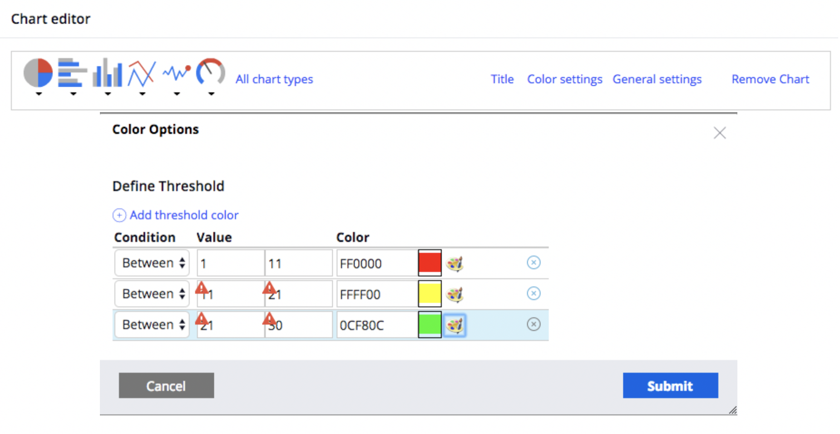Delete the FFFF00 threshold row
This screenshot has width=840, height=434.
pyautogui.click(x=534, y=293)
